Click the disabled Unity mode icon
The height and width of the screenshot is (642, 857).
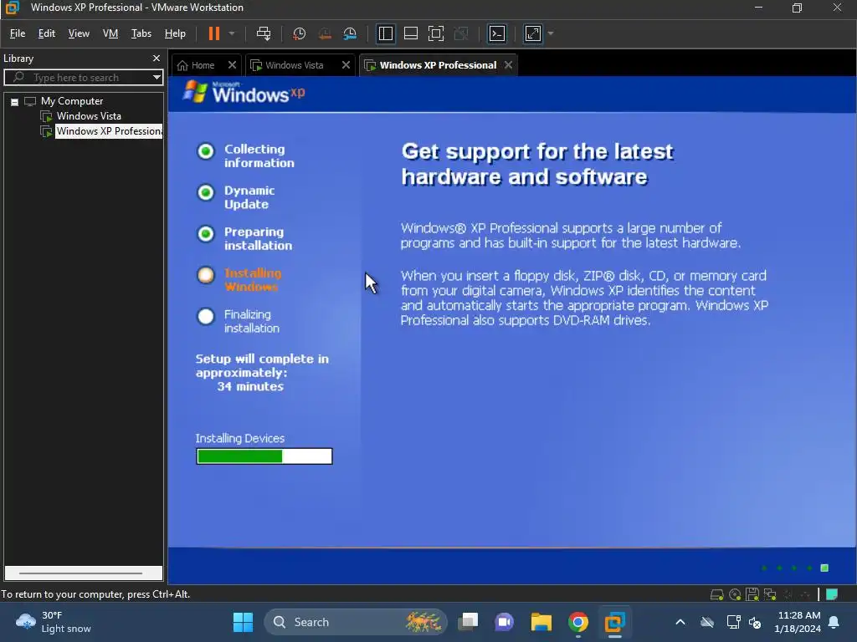coord(461,33)
